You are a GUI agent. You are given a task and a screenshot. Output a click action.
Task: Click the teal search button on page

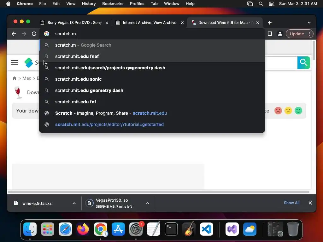click(x=304, y=63)
